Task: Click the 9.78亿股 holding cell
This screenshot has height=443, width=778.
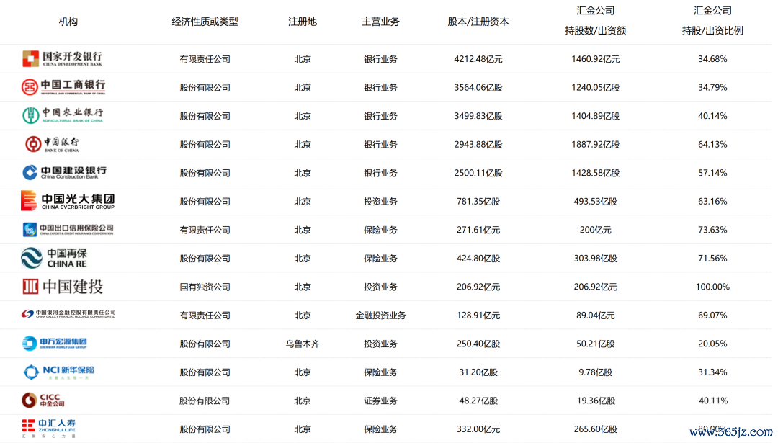Action: (596, 372)
